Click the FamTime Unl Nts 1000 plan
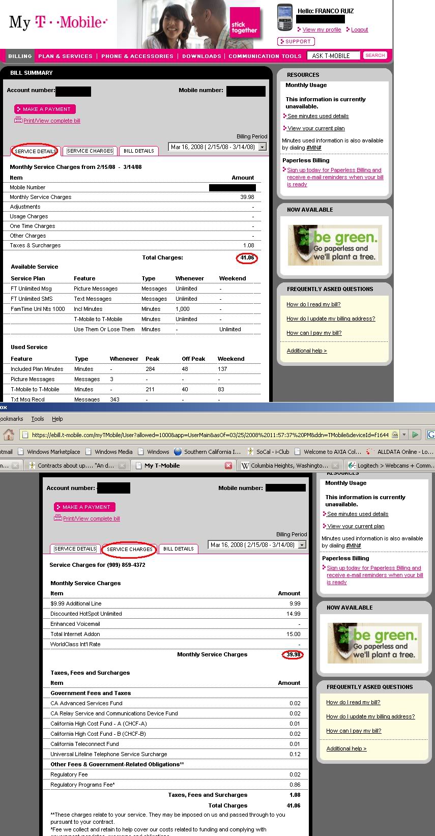 38,309
